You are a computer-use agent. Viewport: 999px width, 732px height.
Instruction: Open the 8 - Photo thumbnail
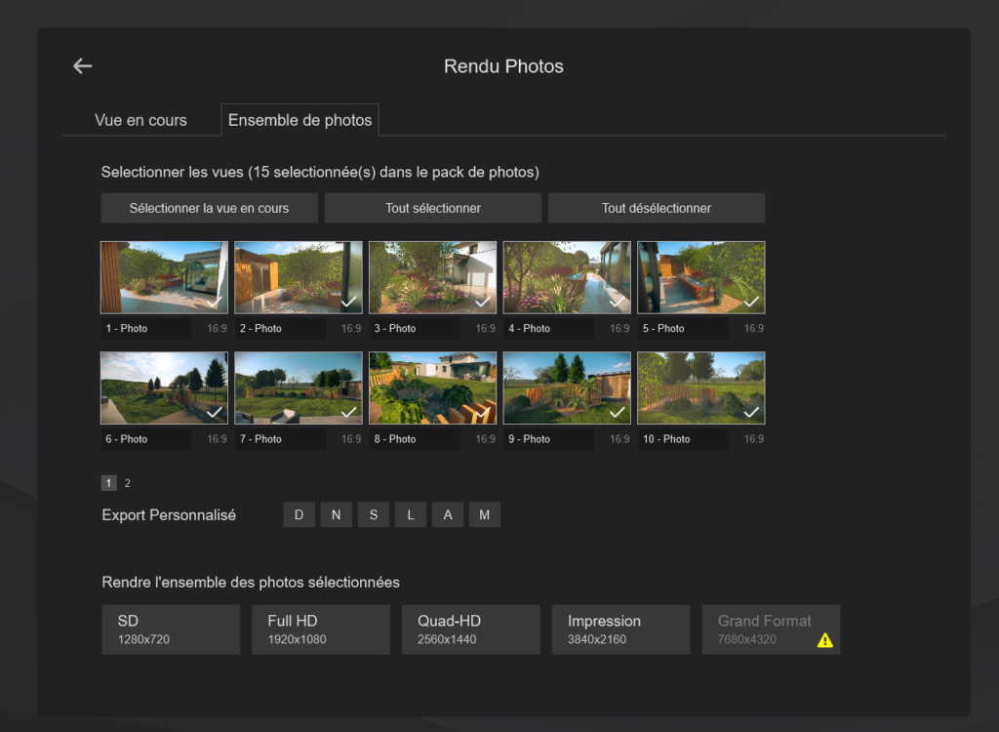[432, 388]
